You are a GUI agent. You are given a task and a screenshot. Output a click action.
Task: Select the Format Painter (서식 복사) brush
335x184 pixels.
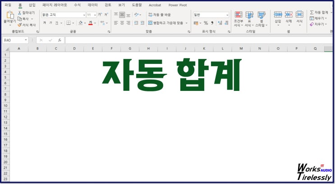tap(20, 25)
